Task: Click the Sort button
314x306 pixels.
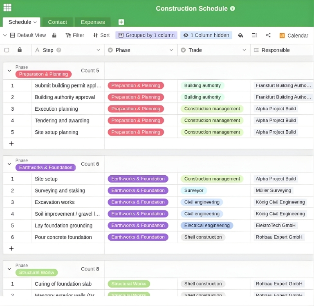Action: point(101,36)
